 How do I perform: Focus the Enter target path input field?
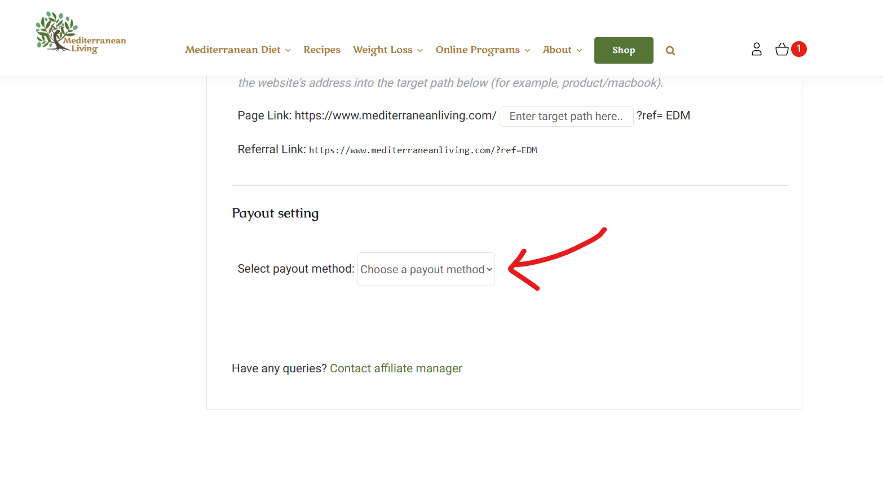(566, 117)
